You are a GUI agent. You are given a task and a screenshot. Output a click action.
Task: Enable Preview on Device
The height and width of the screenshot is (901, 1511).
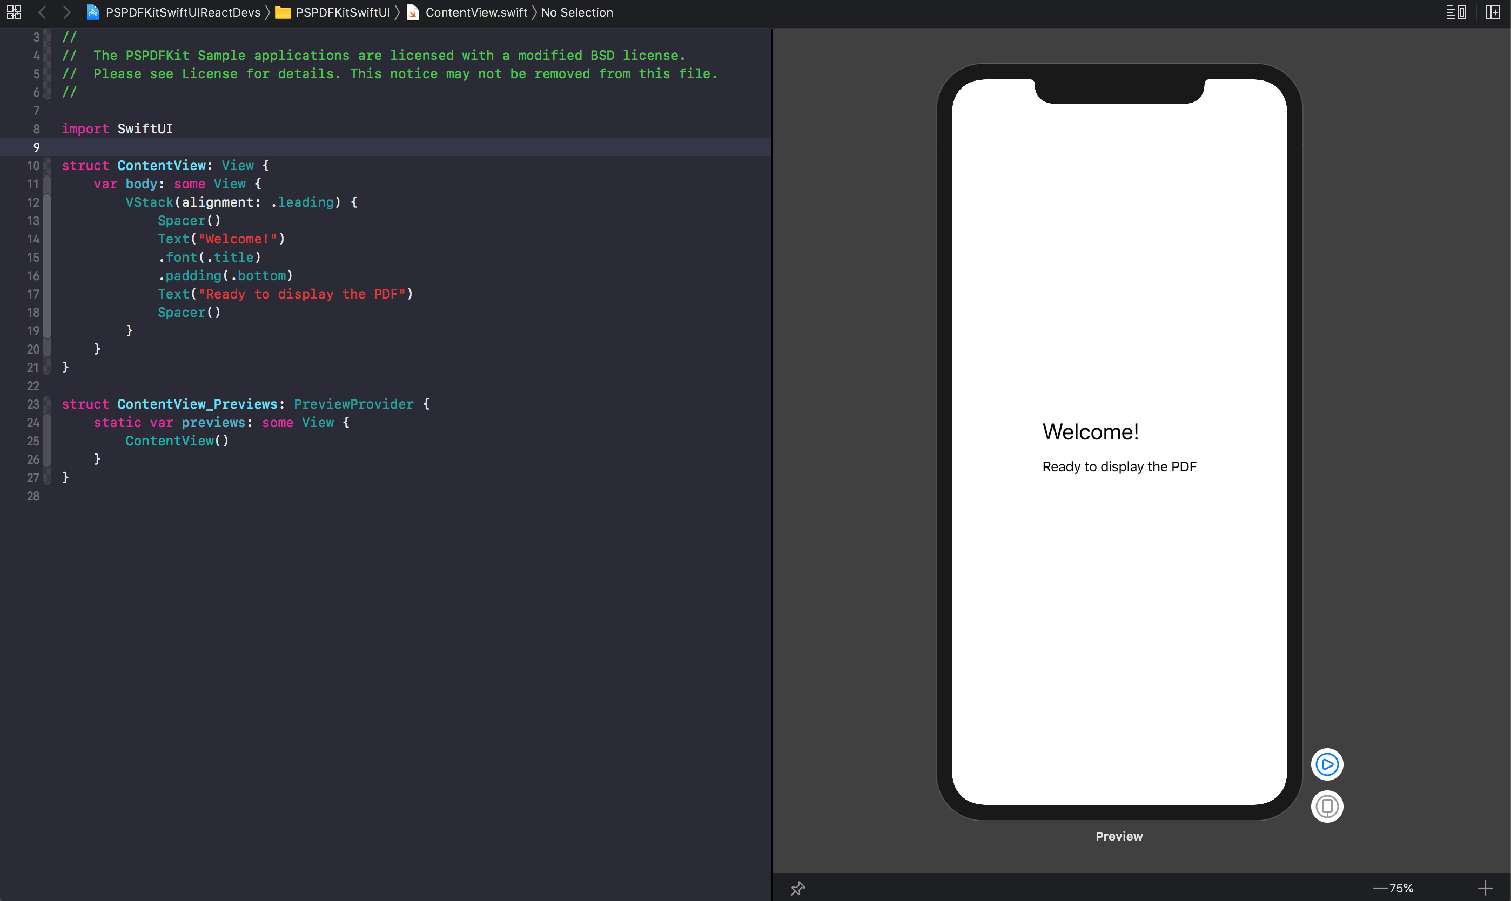1327,807
